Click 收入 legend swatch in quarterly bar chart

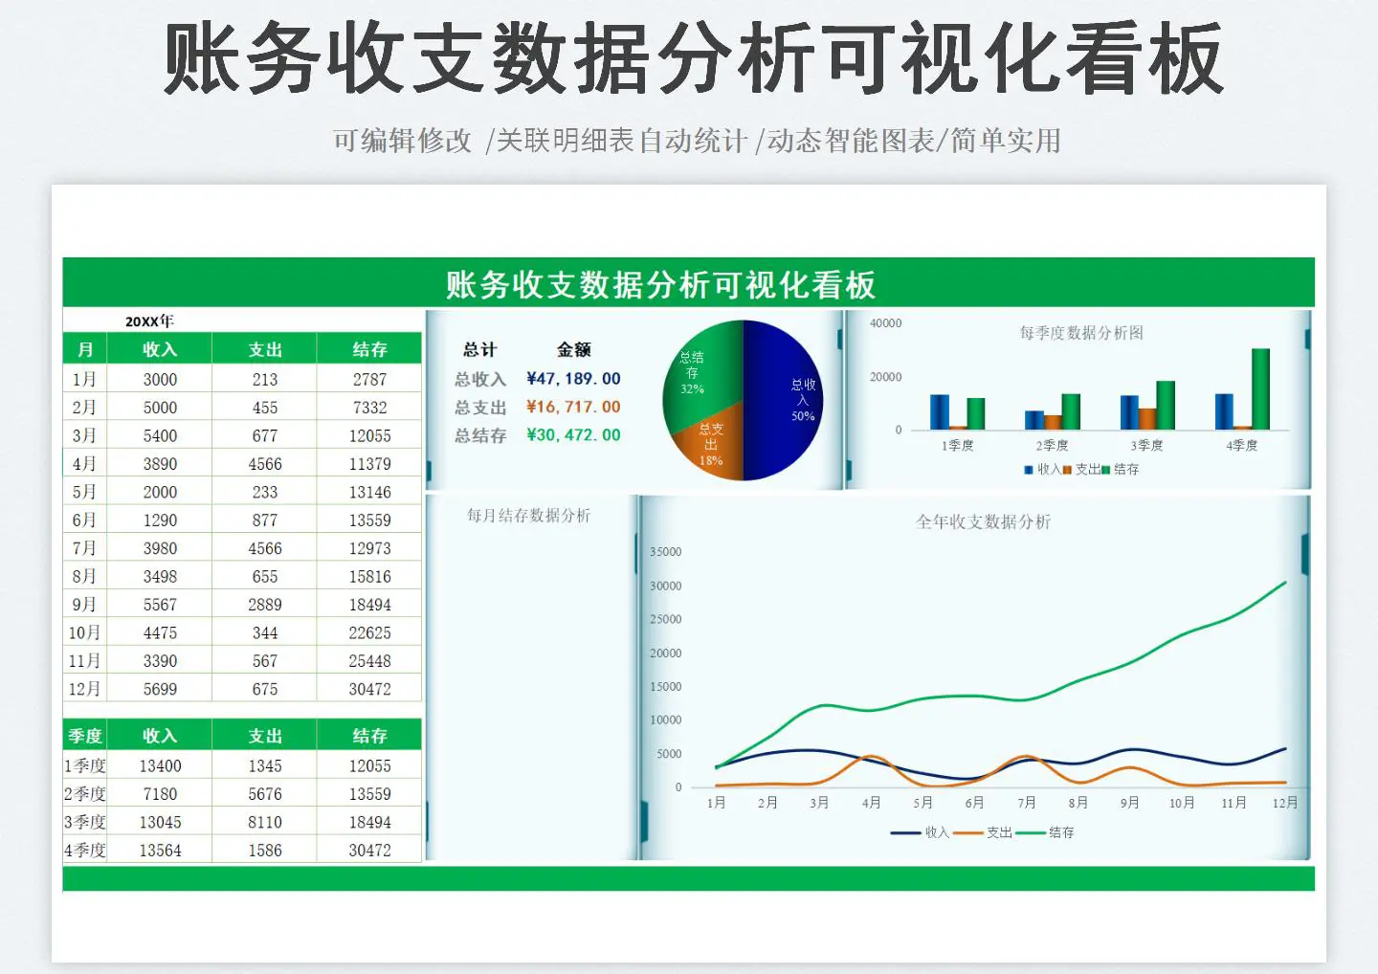(x=1029, y=470)
